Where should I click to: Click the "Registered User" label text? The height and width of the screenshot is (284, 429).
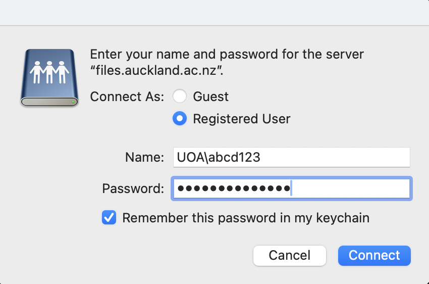coord(242,119)
